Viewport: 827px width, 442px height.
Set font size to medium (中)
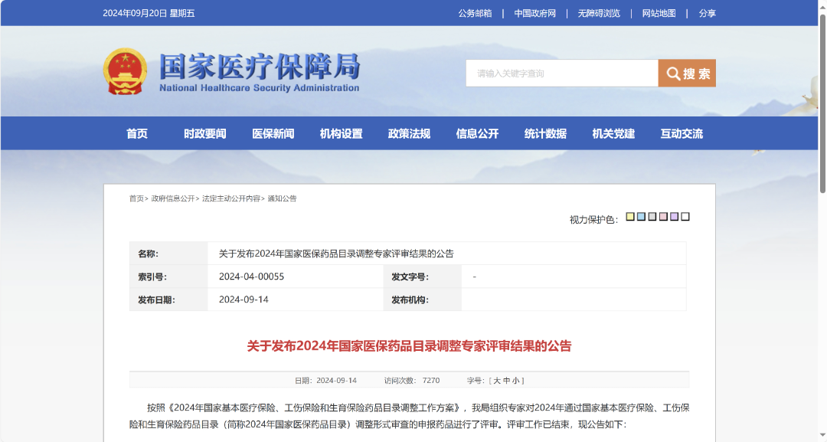click(x=506, y=381)
